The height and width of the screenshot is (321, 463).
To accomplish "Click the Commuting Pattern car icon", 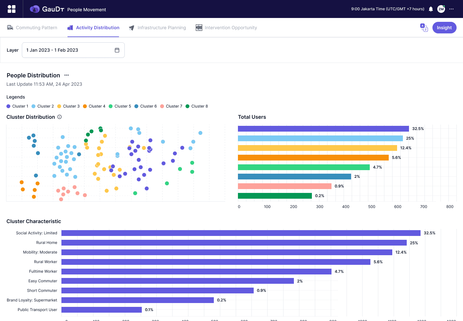I will [x=10, y=28].
